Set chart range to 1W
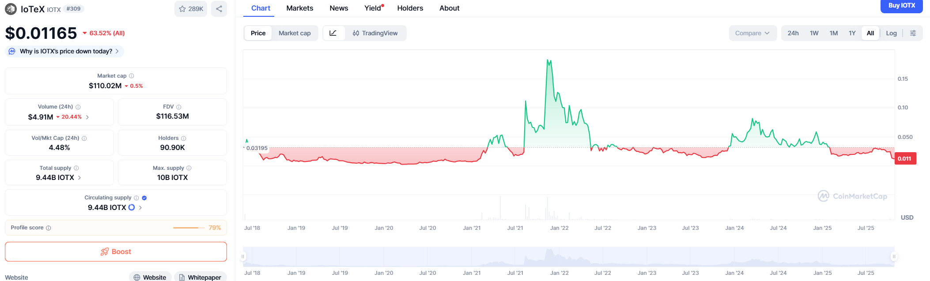930x281 pixels. 814,33
